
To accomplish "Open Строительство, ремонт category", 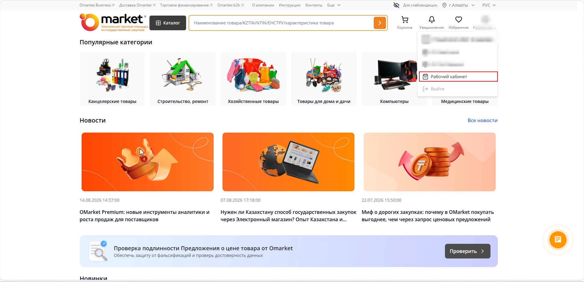I will (x=183, y=79).
